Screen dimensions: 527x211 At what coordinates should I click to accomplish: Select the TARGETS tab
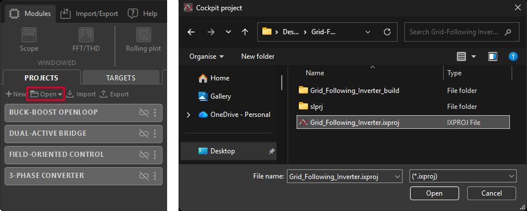(x=121, y=78)
